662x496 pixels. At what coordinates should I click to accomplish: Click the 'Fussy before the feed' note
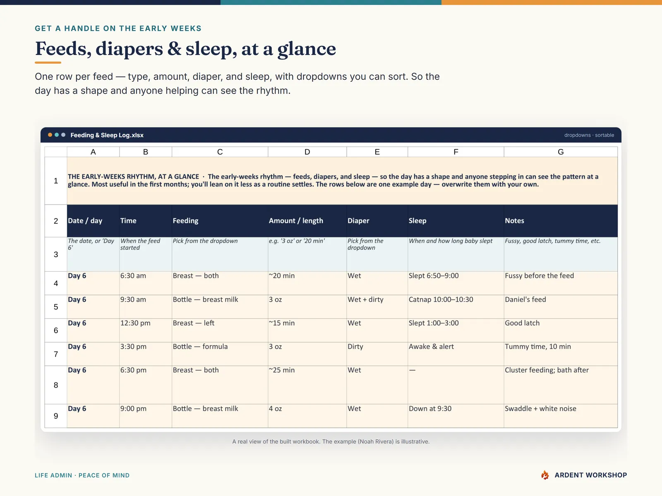click(x=561, y=283)
